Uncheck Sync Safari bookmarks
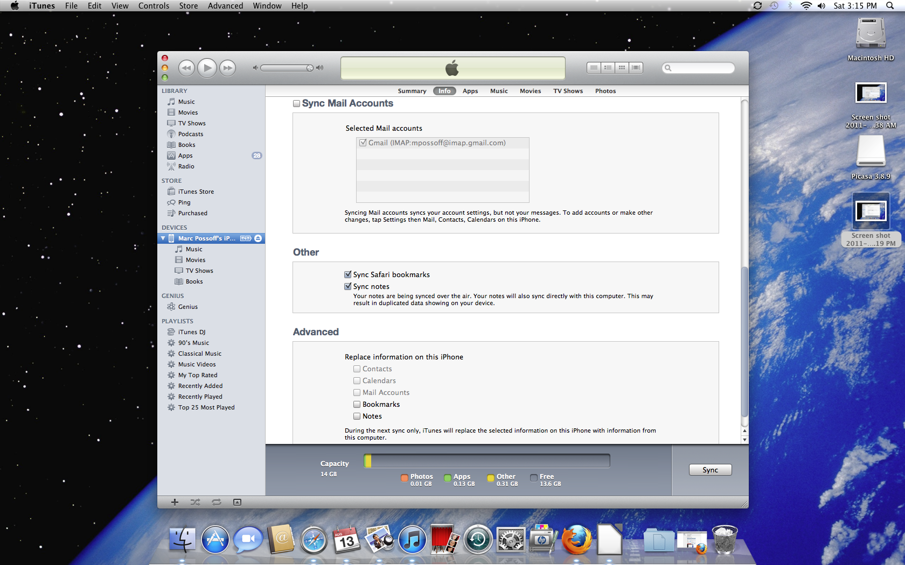905x565 pixels. [x=348, y=274]
